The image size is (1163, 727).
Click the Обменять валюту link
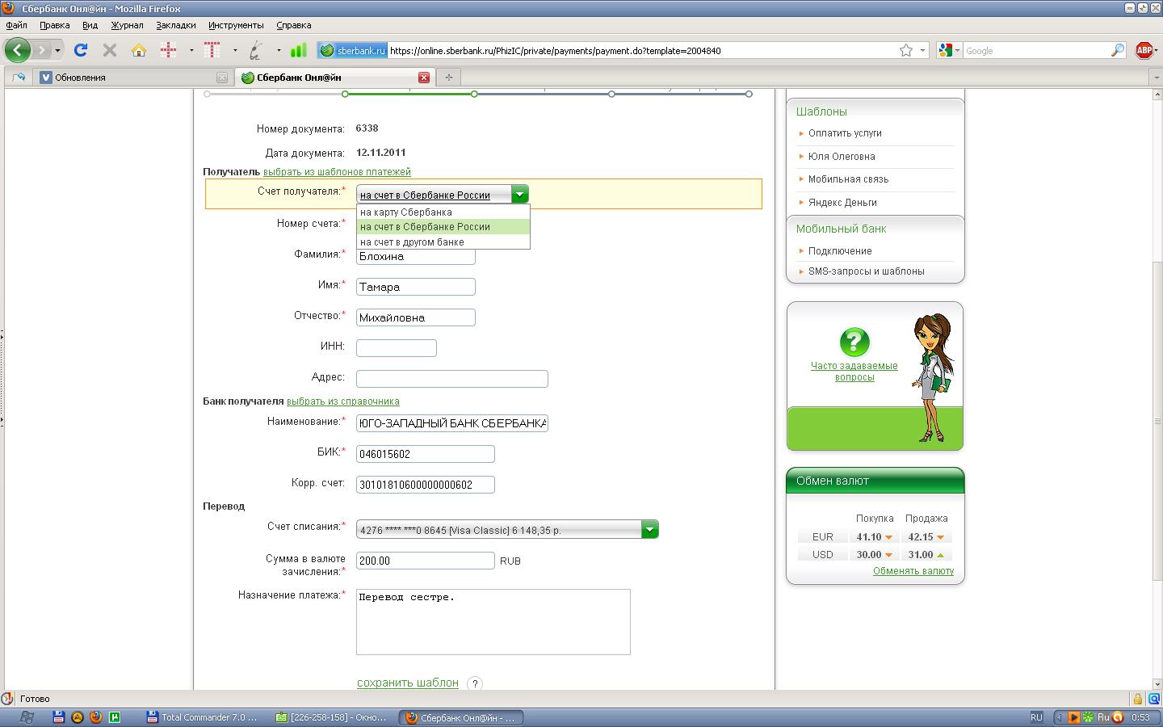[x=913, y=571]
